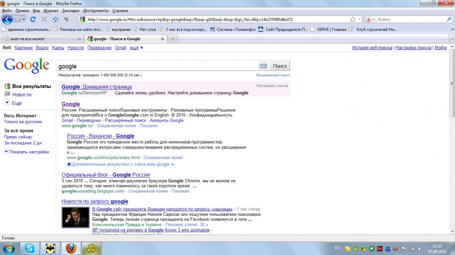Click the Yandex search magnifier icon
The width and height of the screenshot is (455, 255).
[449, 19]
